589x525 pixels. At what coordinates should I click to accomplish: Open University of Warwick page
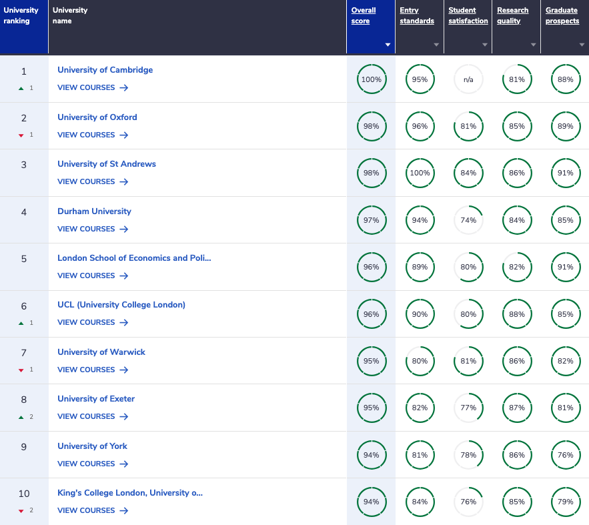point(101,352)
